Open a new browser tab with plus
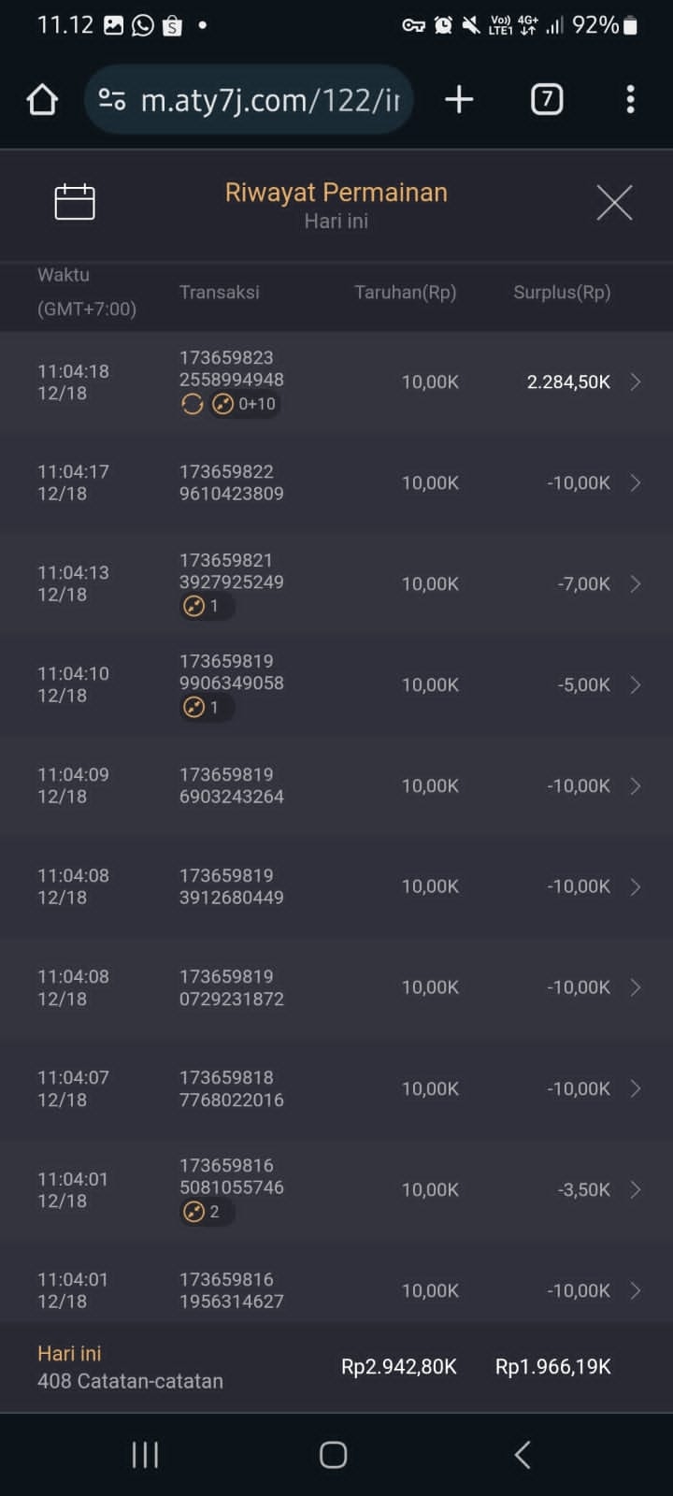 459,99
